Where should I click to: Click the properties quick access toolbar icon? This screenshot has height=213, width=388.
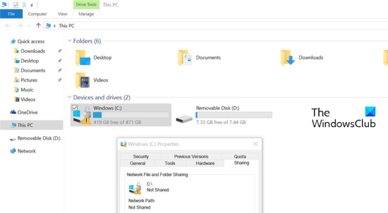tap(16, 4)
